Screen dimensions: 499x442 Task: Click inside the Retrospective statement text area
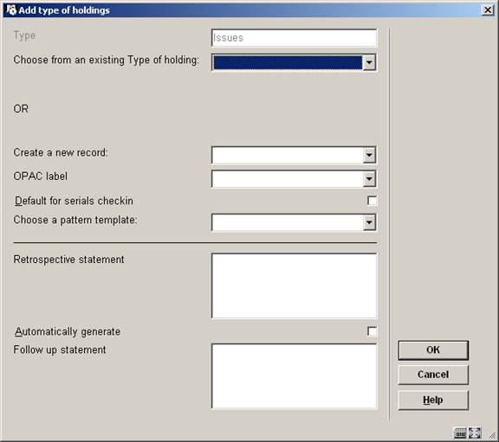point(294,285)
